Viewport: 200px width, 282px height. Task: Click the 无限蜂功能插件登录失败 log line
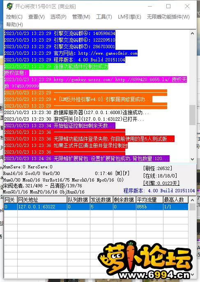[x=90, y=139]
